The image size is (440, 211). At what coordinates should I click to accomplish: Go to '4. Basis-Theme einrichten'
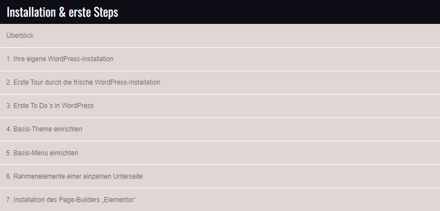coord(220,129)
